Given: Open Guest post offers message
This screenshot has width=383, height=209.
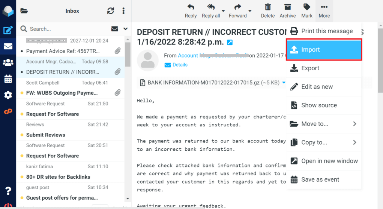Looking at the screenshot, I should tap(70, 193).
